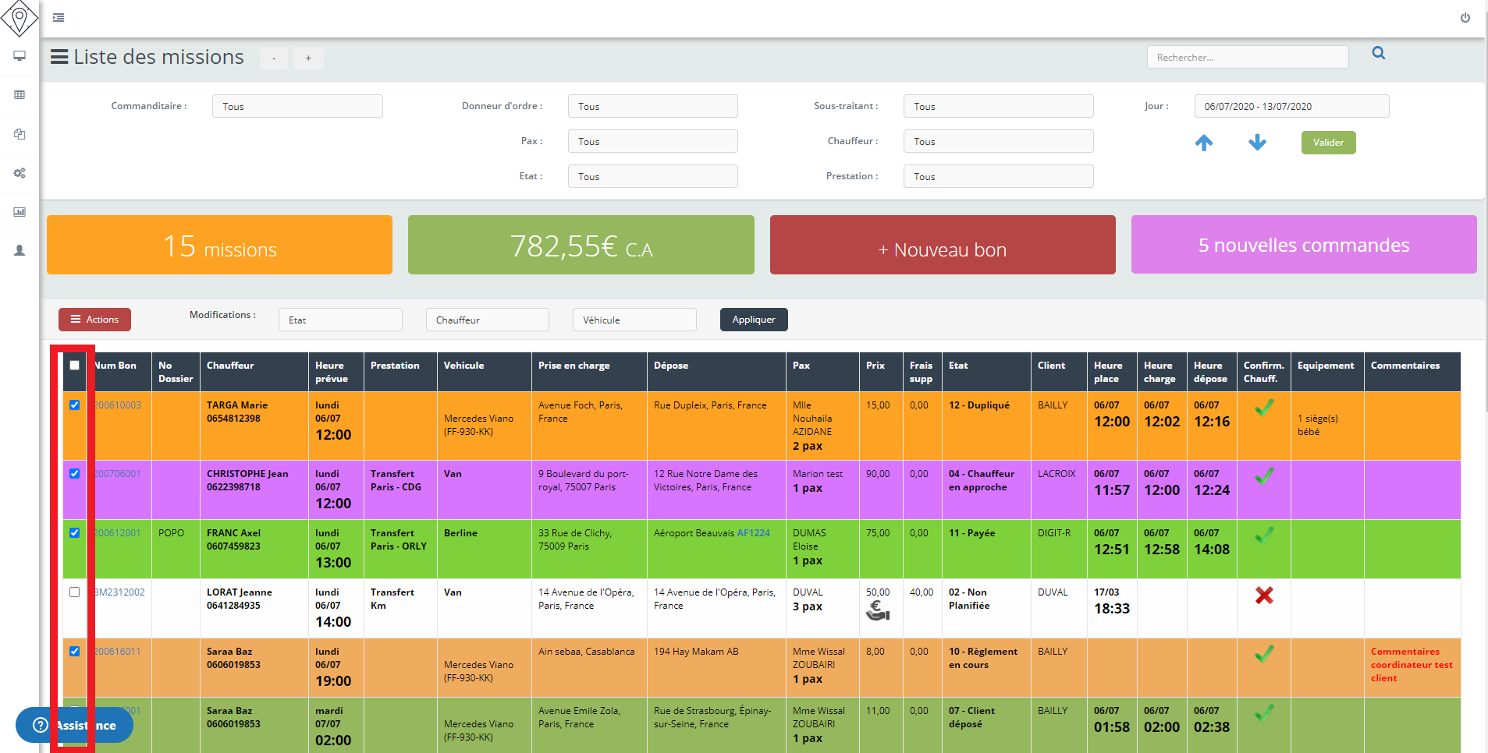The height and width of the screenshot is (753, 1488).
Task: Click the user profile sidebar icon
Action: coord(20,251)
